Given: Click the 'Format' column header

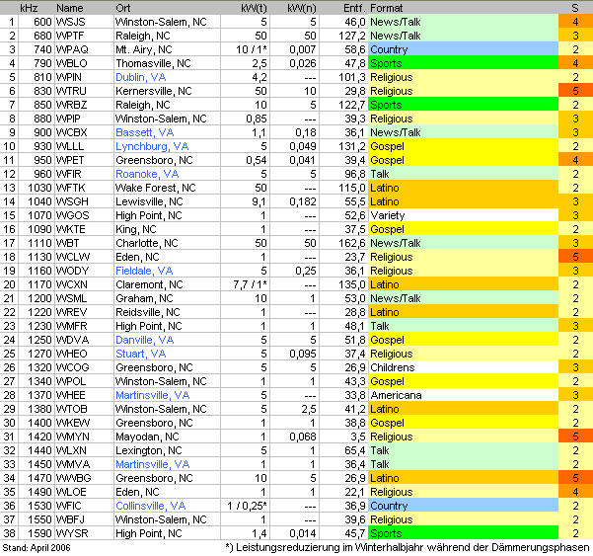Looking at the screenshot, I should (386, 8).
